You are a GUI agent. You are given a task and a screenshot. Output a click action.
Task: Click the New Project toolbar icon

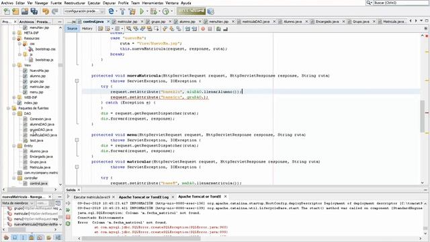15,11
